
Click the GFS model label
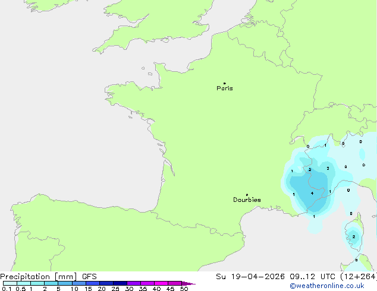pos(89,277)
